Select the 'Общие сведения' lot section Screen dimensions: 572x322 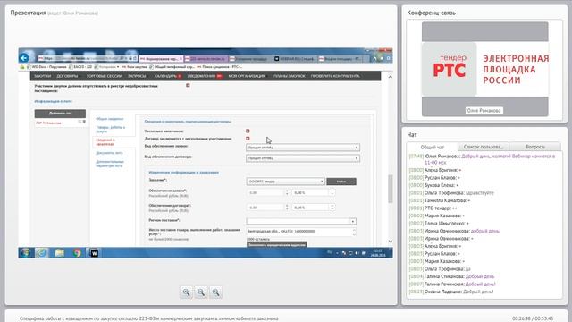[x=110, y=119]
